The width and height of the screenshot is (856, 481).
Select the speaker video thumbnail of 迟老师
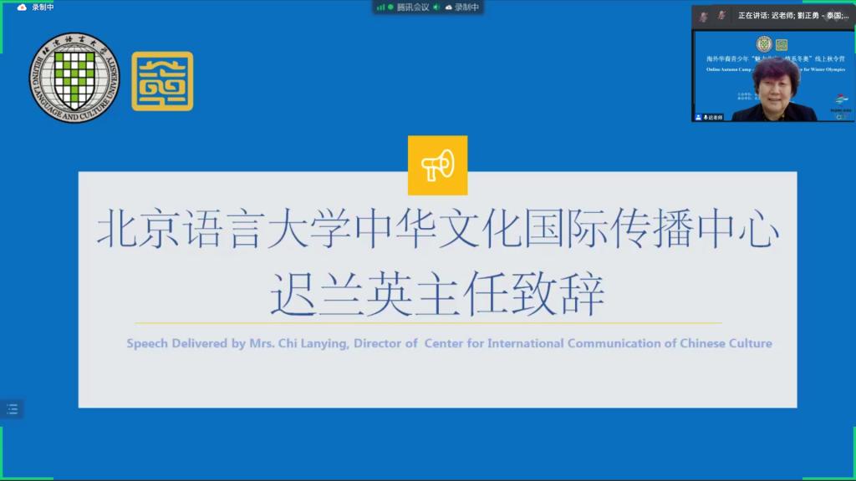(773, 77)
